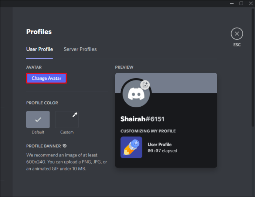Click the CUSTOMIZING MY PROFILE label

pos(148,131)
